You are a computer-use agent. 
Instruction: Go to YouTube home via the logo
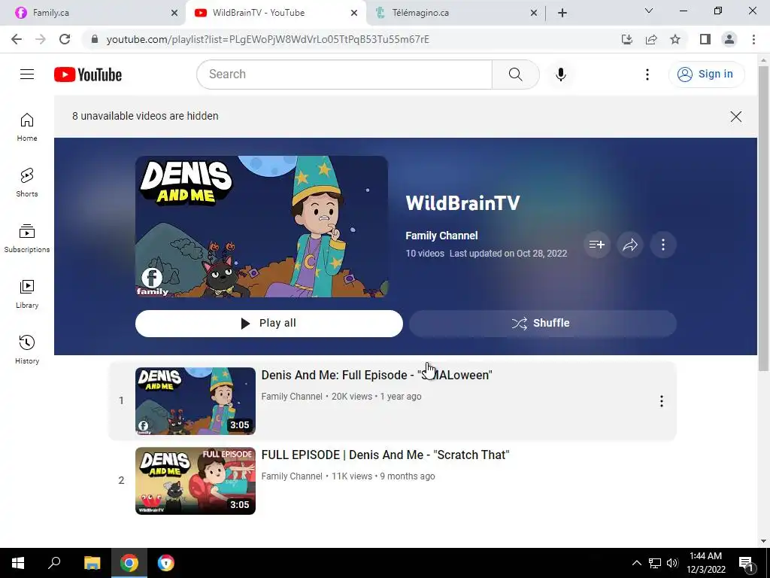coord(88,75)
